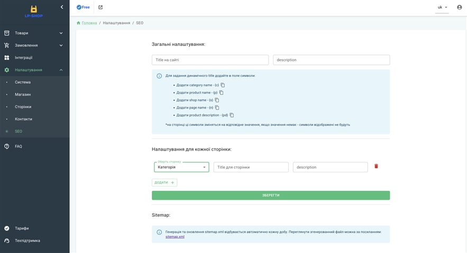Collapse the sidebar with the chevron arrow
This screenshot has height=253, width=467.
(62, 7)
